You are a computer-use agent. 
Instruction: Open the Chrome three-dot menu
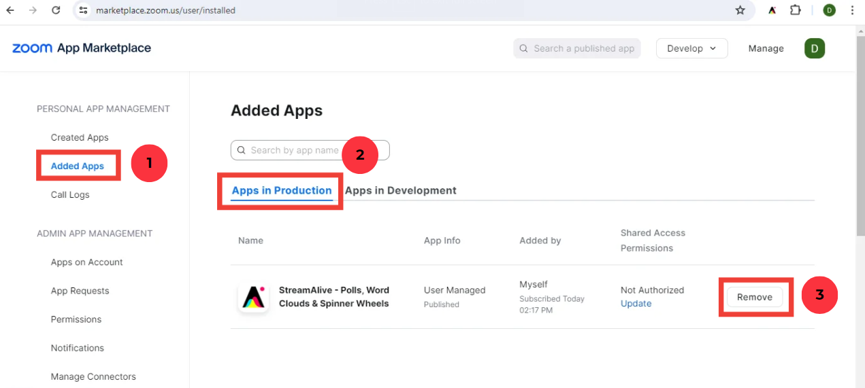(x=852, y=10)
